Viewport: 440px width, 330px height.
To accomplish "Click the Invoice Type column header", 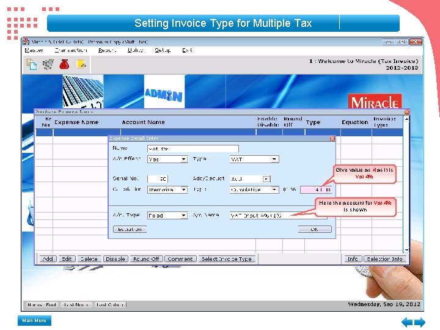I will pyautogui.click(x=384, y=122).
